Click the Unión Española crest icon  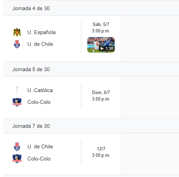click(17, 32)
